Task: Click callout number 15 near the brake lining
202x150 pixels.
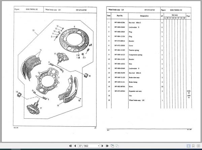Action: [x=58, y=106]
